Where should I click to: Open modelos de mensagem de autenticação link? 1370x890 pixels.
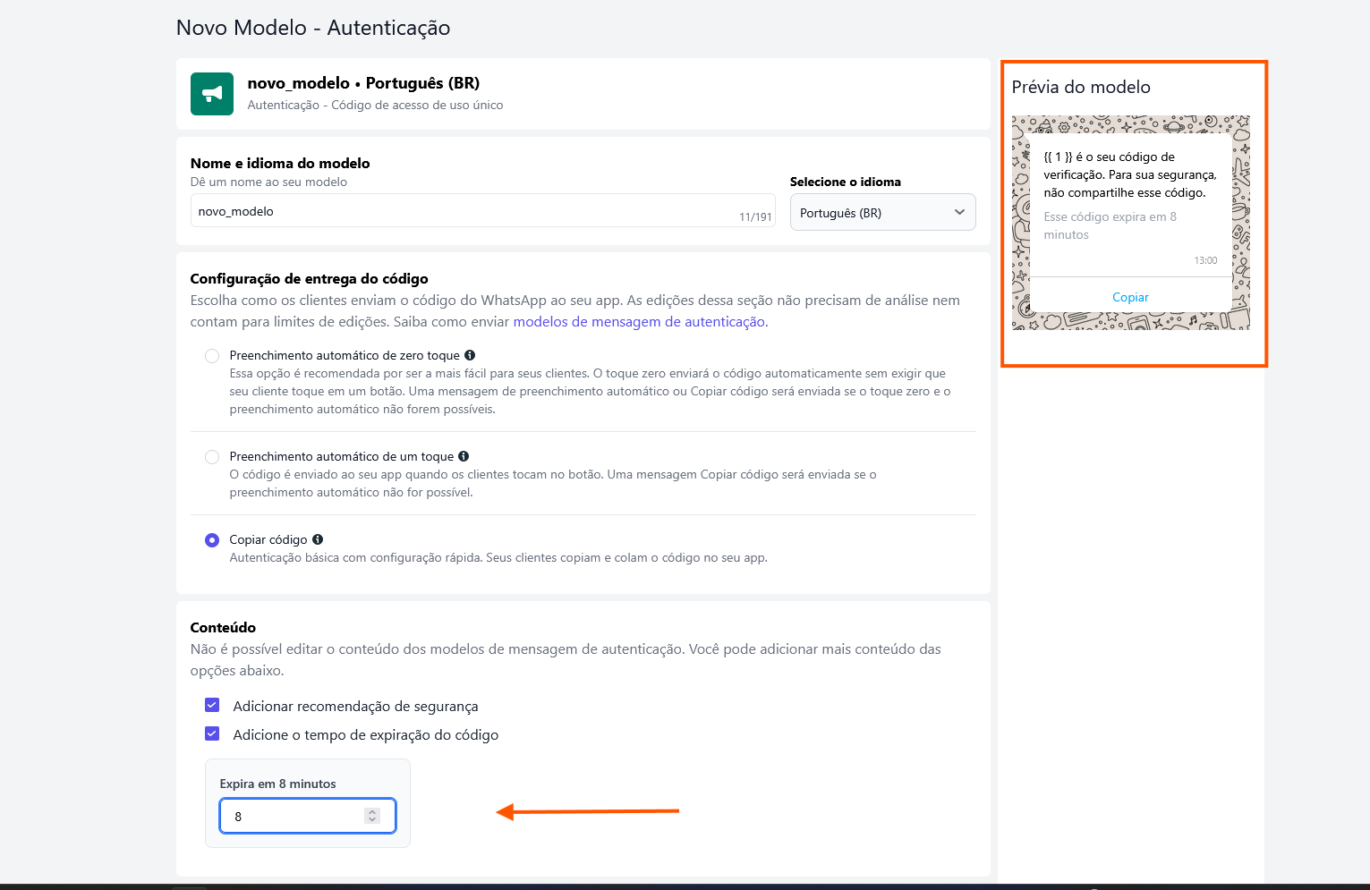coord(639,322)
